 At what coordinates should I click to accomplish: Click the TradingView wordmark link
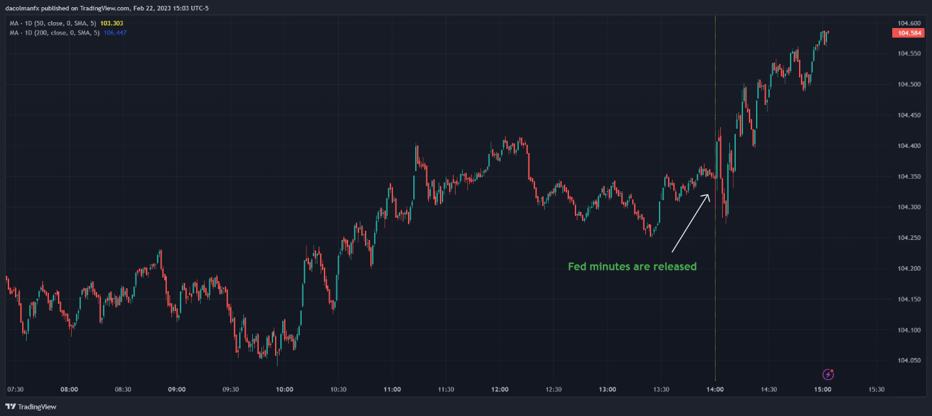[x=36, y=407]
